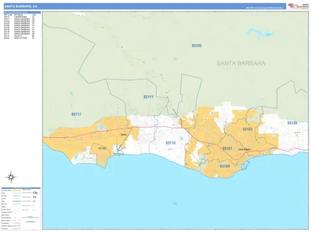Image resolution: width=311 pixels, height=233 pixels.
Task: Select the 93110 zip code label
Action: pyautogui.click(x=170, y=143)
